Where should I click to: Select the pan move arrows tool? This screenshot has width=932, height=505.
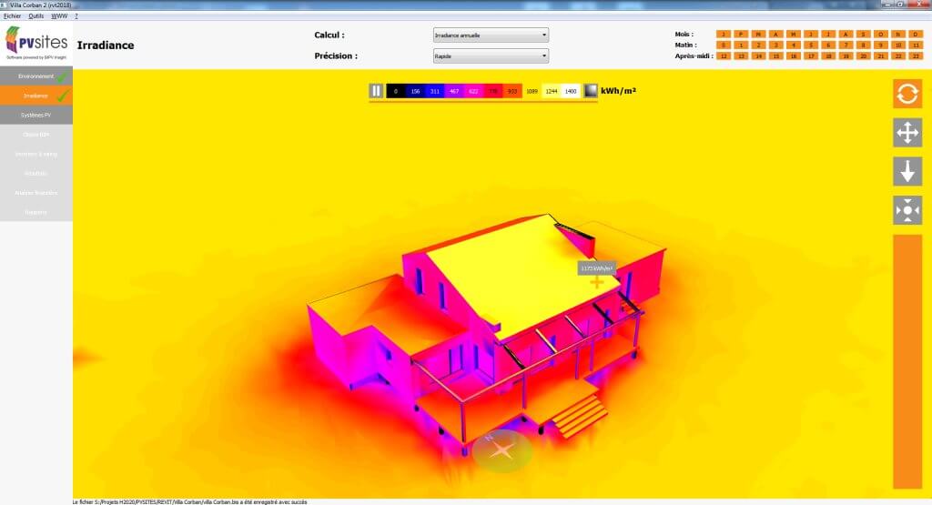click(907, 133)
